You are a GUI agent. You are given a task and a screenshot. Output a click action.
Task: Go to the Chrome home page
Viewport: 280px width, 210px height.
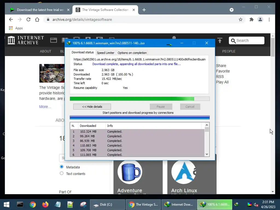tap(37, 19)
